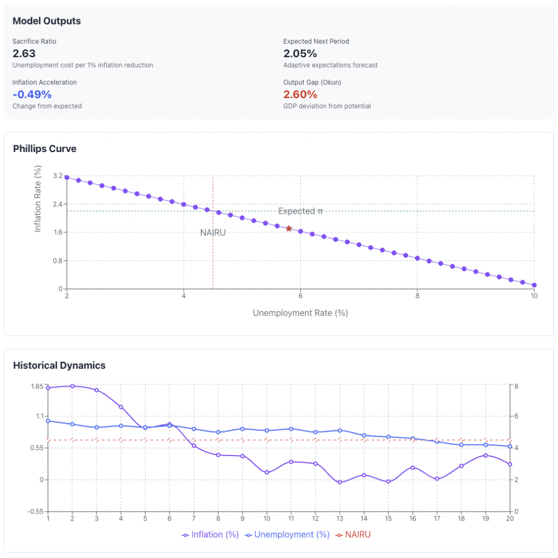
Task: Click unemployment data point at period 1
Action: point(48,421)
